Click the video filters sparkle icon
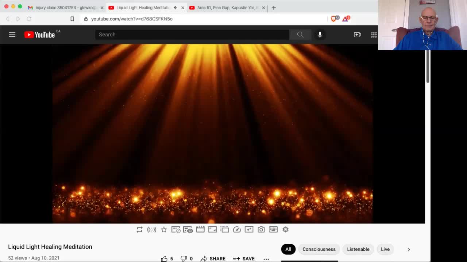Screen dimensions: 467x262 click(249, 230)
